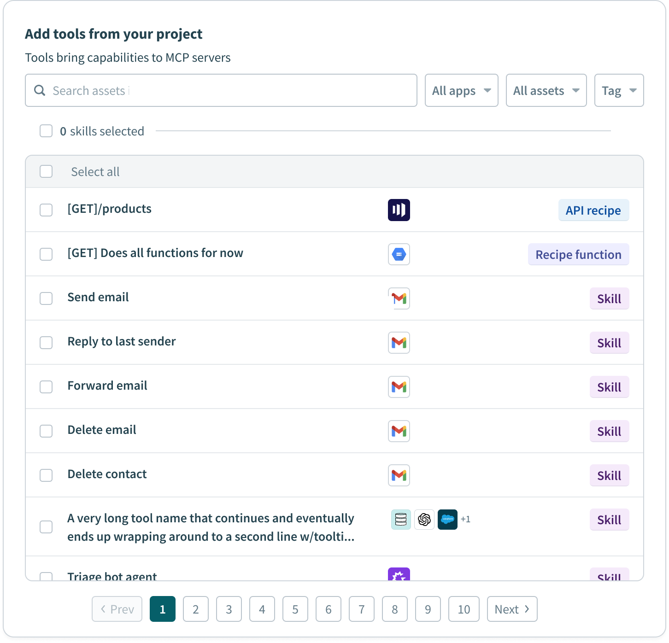Check the Select all checkbox
The width and height of the screenshot is (669, 643).
(46, 171)
